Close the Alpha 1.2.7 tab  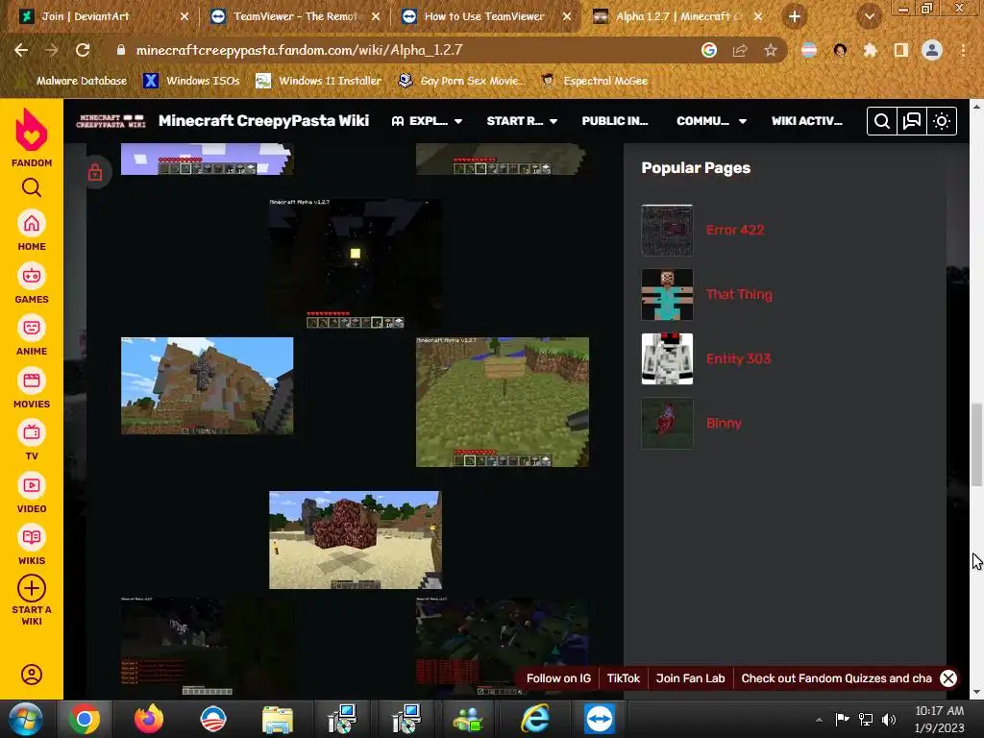click(x=758, y=17)
